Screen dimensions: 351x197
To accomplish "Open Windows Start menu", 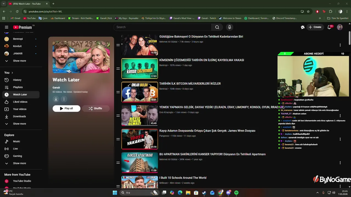I will tap(115, 193).
